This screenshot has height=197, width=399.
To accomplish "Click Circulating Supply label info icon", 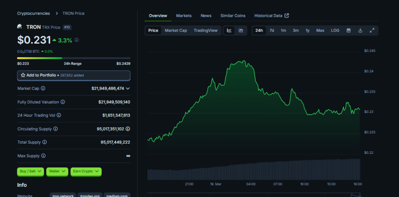I will click(55, 129).
